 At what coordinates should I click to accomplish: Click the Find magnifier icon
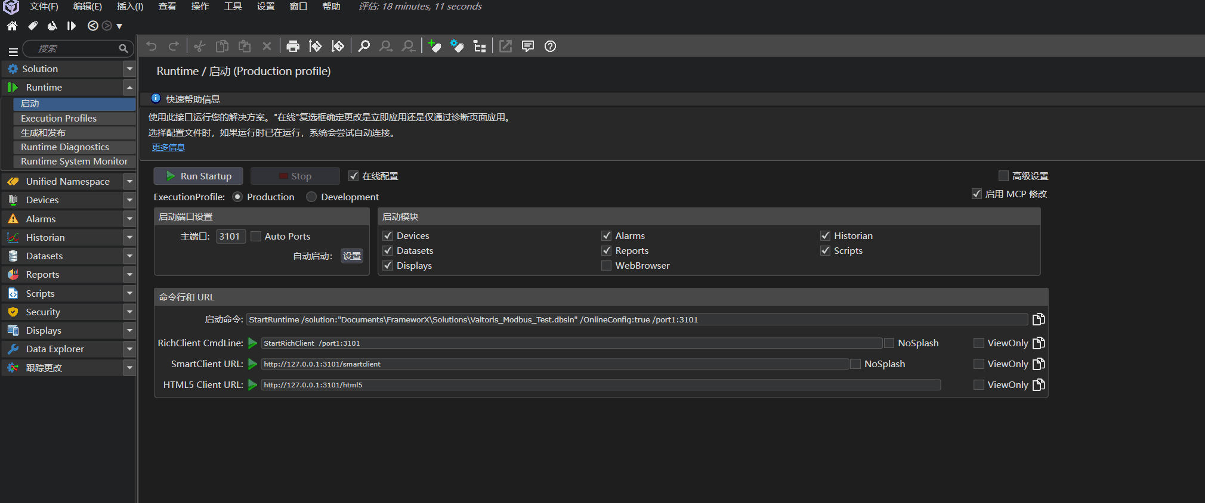click(x=364, y=46)
